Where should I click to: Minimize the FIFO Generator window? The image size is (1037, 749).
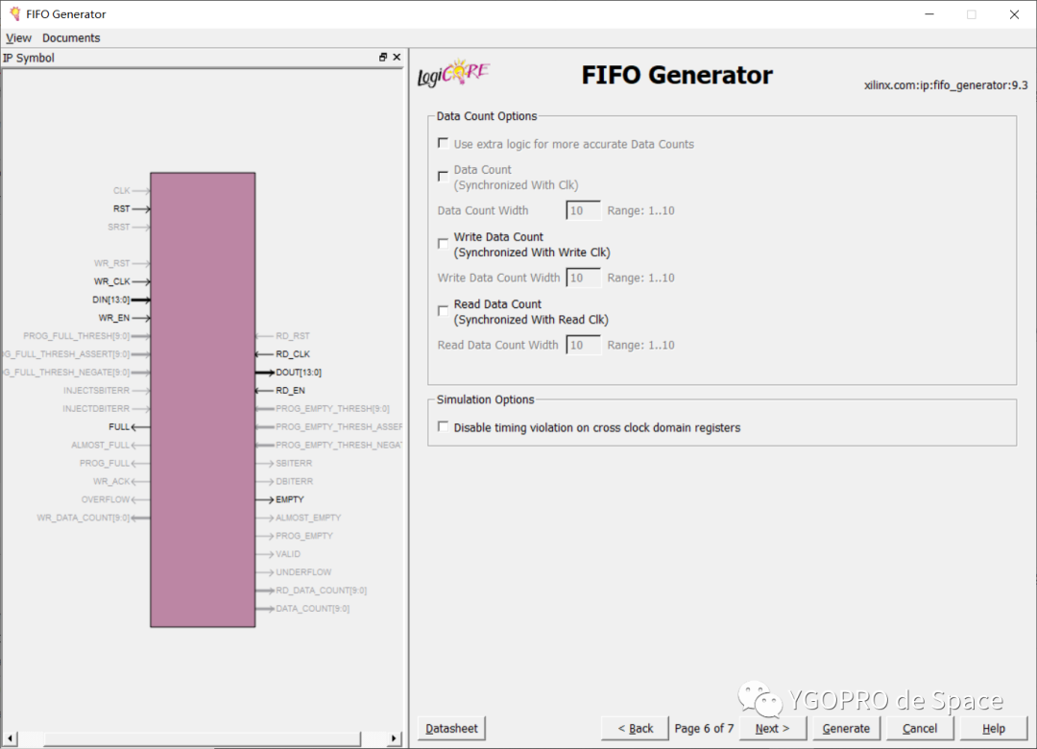click(x=929, y=14)
